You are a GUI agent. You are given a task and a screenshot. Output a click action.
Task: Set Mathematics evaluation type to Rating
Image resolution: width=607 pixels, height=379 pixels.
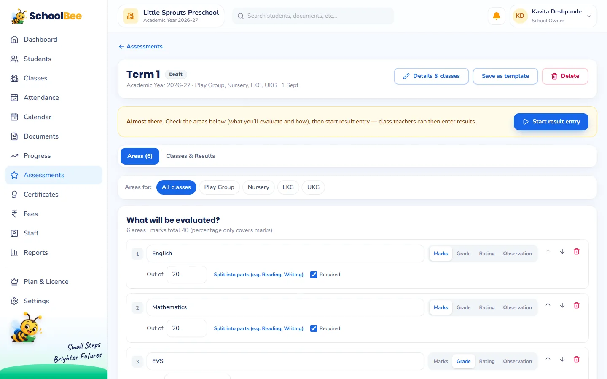pos(487,307)
